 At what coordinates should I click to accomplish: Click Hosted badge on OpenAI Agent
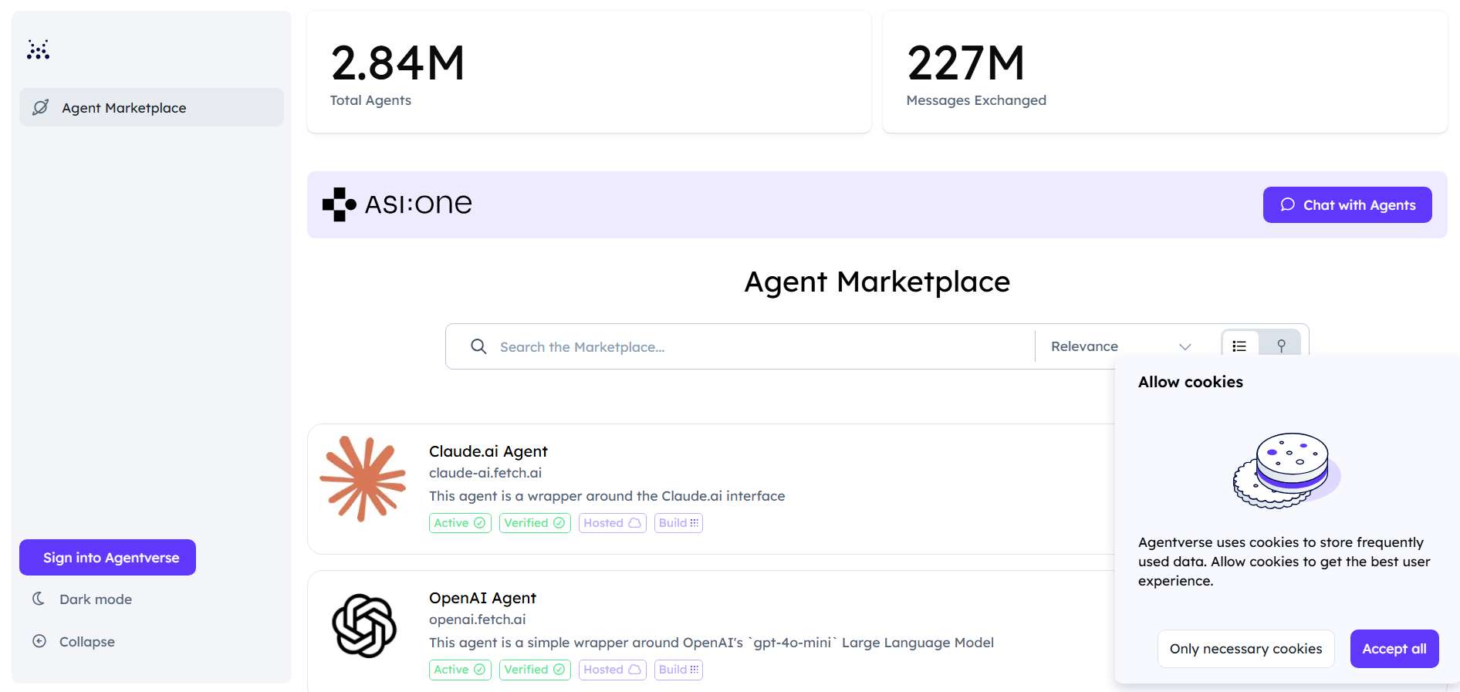coord(613,670)
